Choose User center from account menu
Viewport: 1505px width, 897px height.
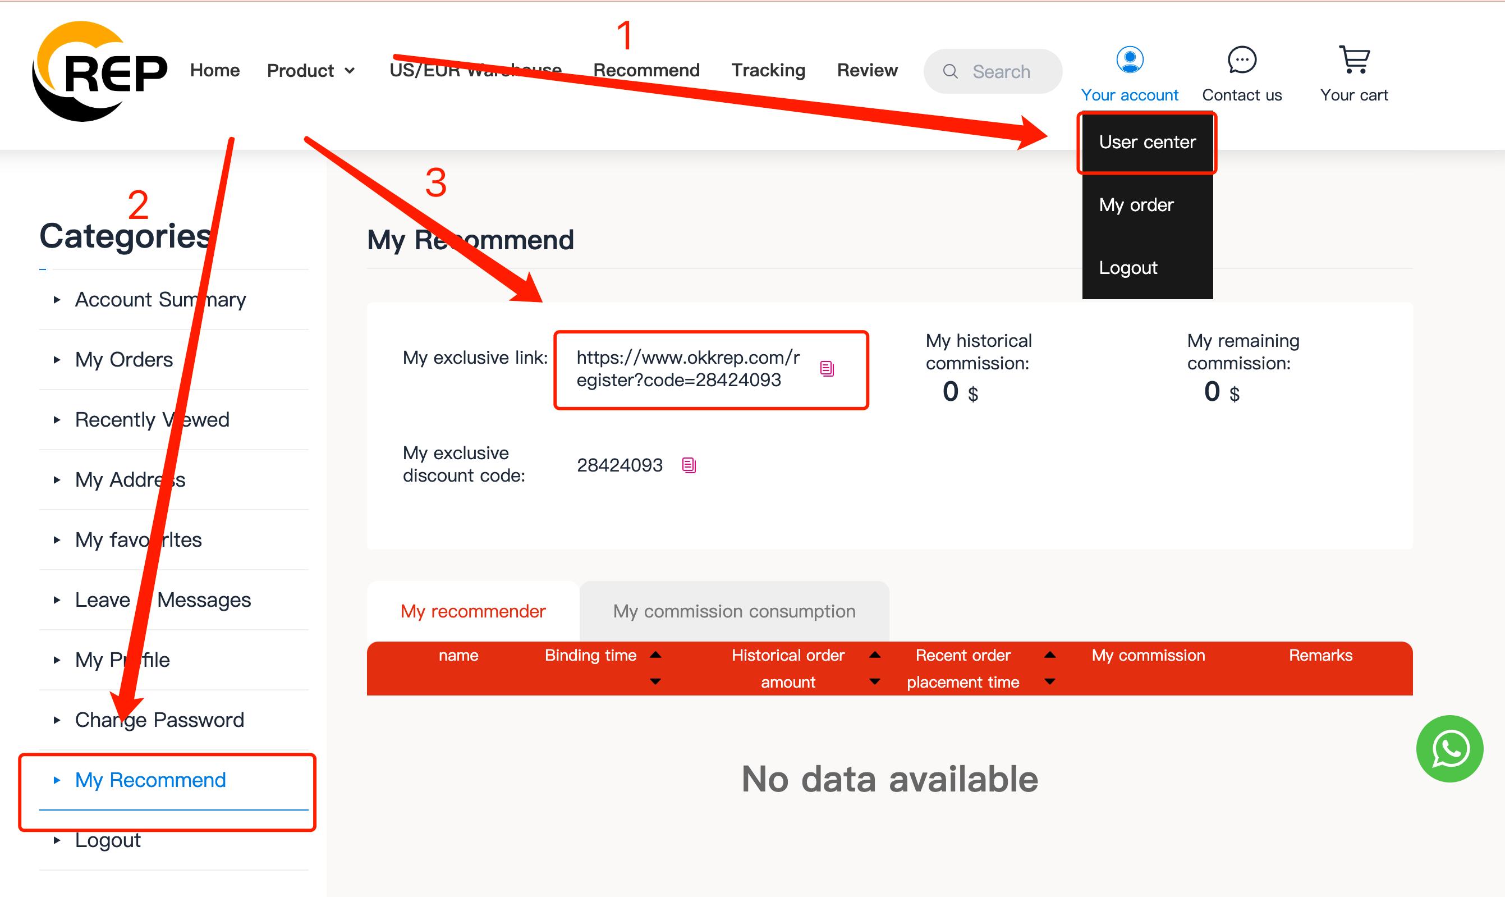pos(1147,142)
